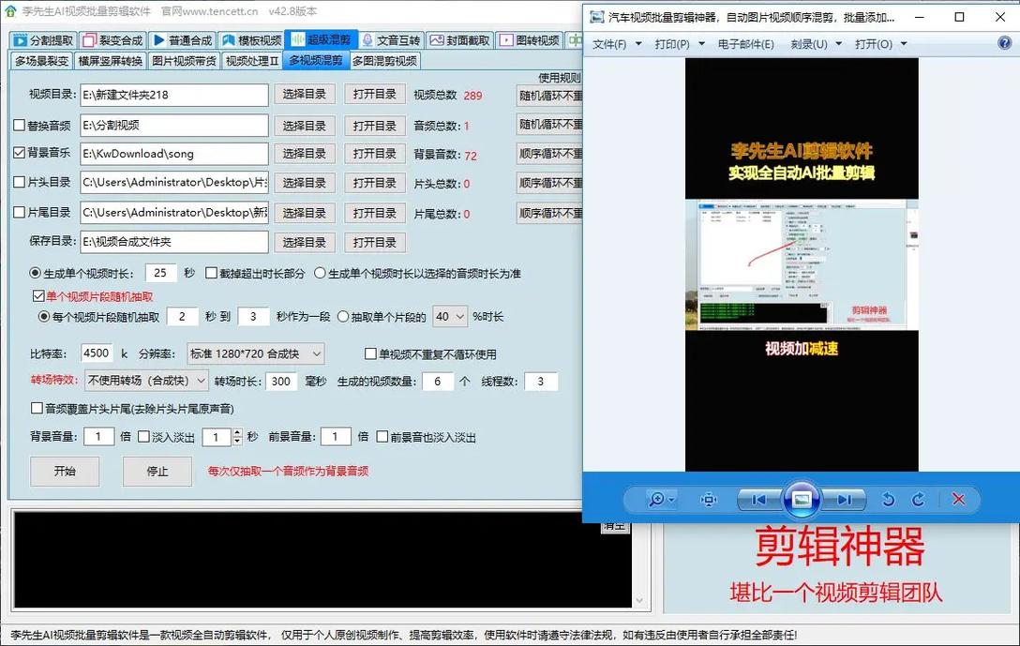Delete image with red X icon
This screenshot has height=646, width=1020.
[x=958, y=500]
